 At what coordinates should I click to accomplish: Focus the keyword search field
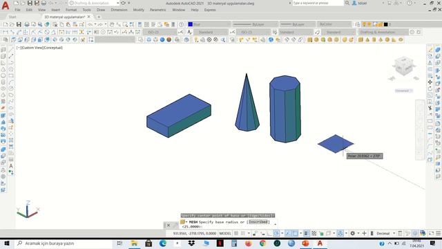pyautogui.click(x=318, y=3)
